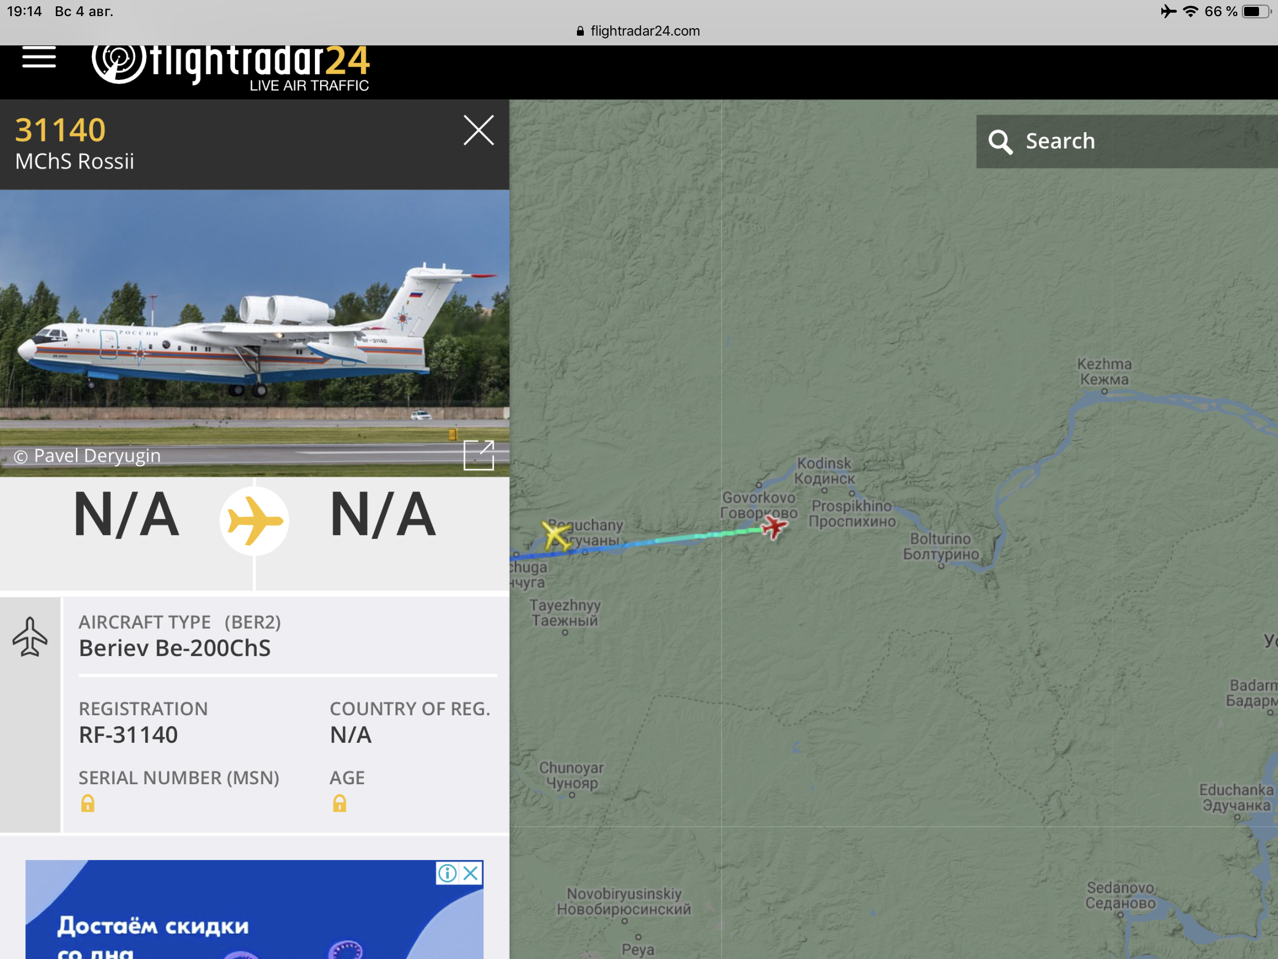Close the 31140 flight panel
Image resolution: width=1278 pixels, height=959 pixels.
click(x=478, y=131)
